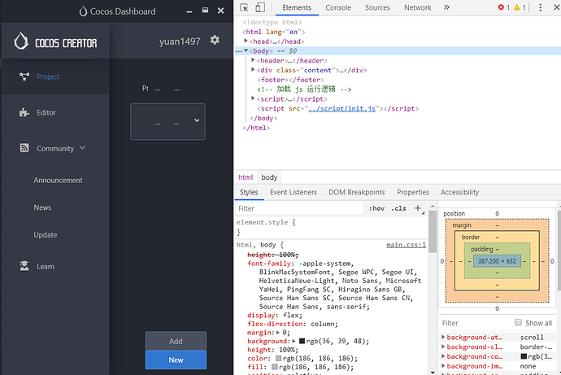Collapse the Community submenu chevron
The width and height of the screenshot is (561, 375).
pos(82,148)
